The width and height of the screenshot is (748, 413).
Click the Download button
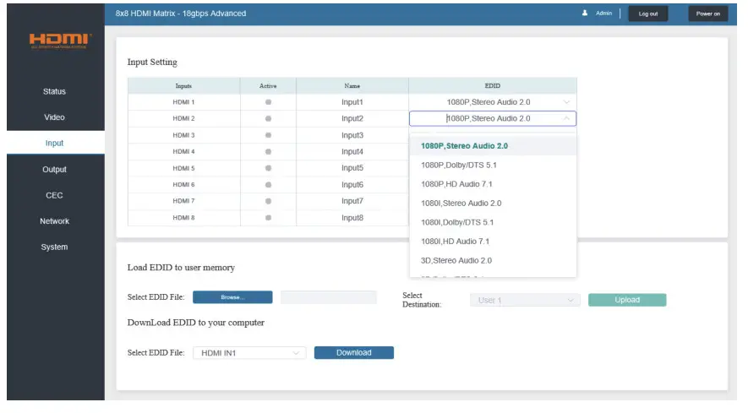pyautogui.click(x=354, y=353)
